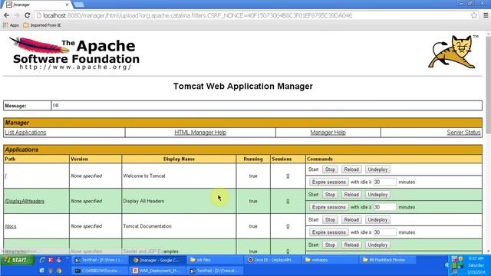
Task: Reload the page with the refresh icon
Action: click(28, 15)
